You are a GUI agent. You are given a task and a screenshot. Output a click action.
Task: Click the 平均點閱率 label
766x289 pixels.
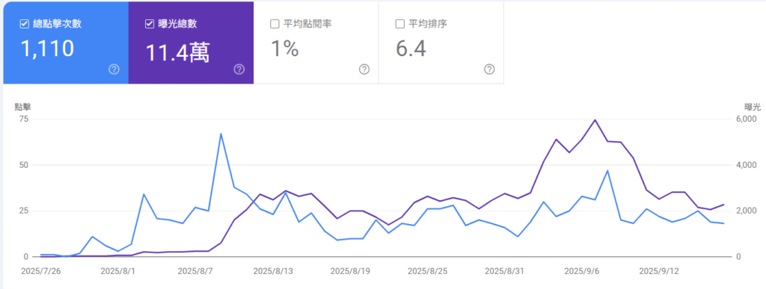pos(307,24)
